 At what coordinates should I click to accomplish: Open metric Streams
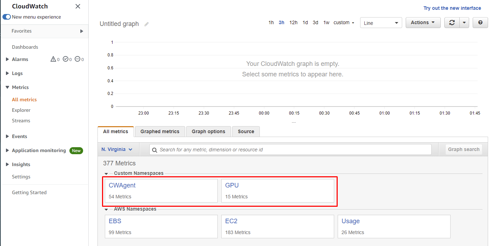pyautogui.click(x=21, y=121)
